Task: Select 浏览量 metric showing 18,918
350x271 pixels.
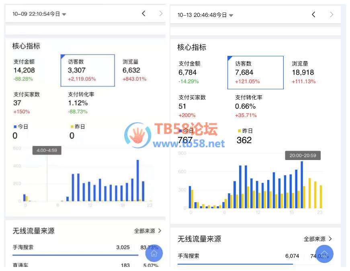Action: (x=303, y=72)
